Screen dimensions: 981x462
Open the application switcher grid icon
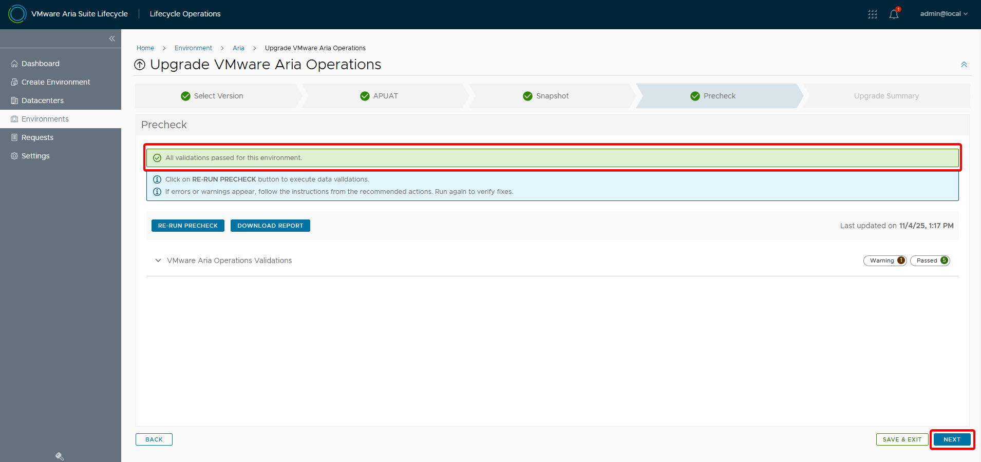[872, 14]
